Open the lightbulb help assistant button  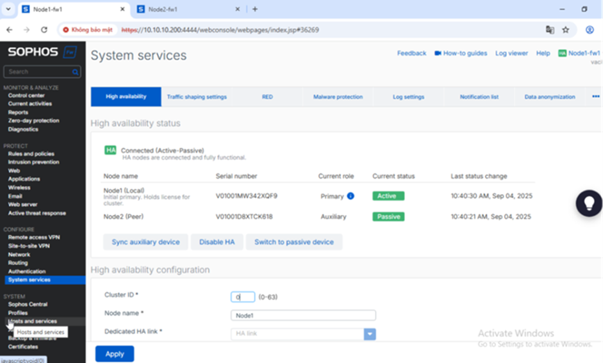pyautogui.click(x=589, y=203)
